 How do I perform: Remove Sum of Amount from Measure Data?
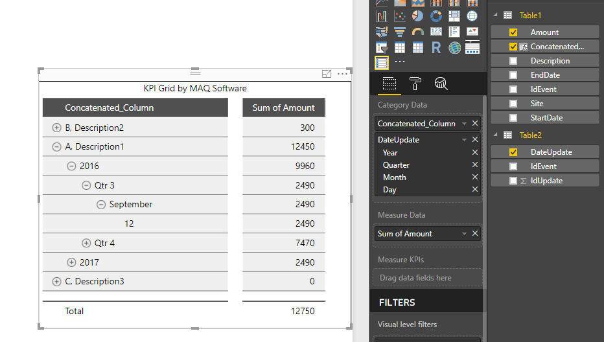click(475, 233)
